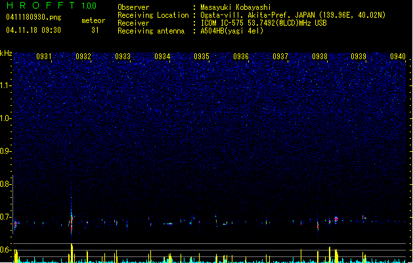Click receiver value ICOM IC-575 53.7492 MHz

tap(264, 23)
